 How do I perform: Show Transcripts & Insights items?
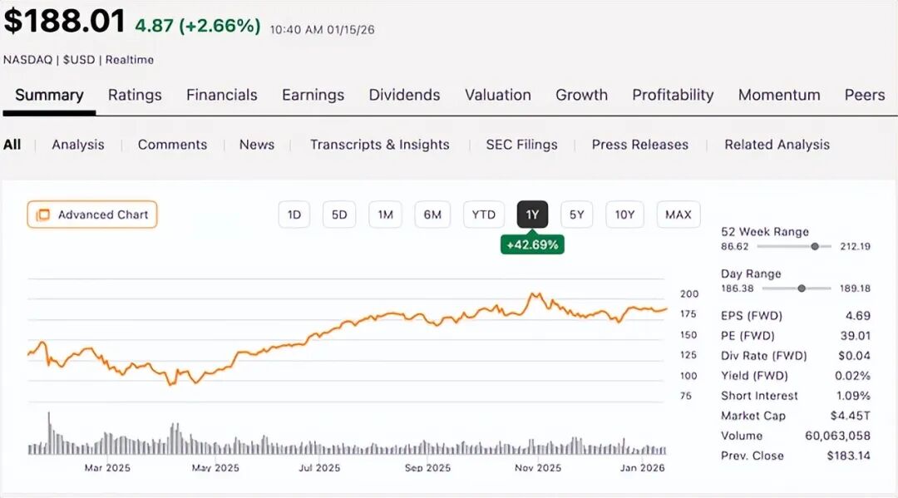[x=380, y=145]
